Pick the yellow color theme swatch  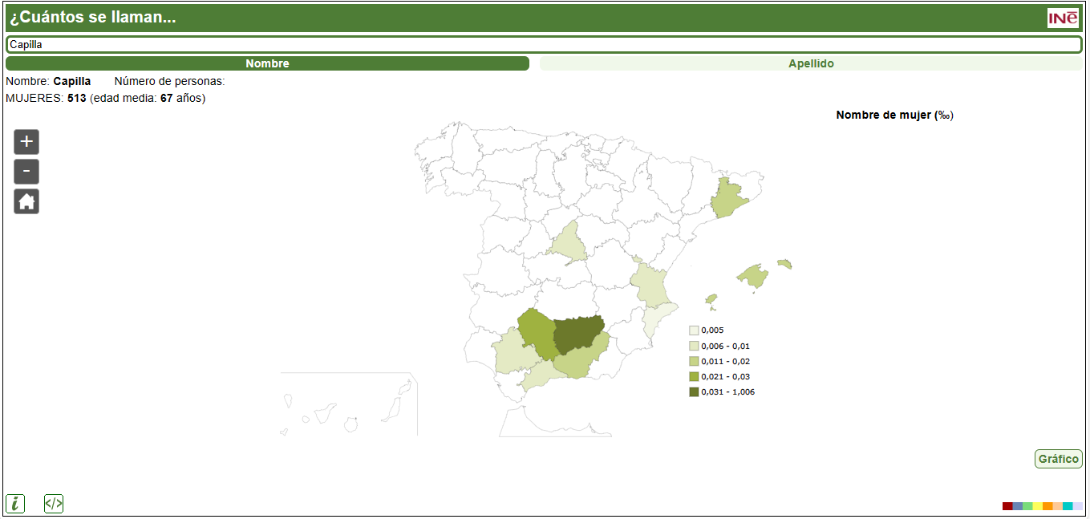point(1038,506)
